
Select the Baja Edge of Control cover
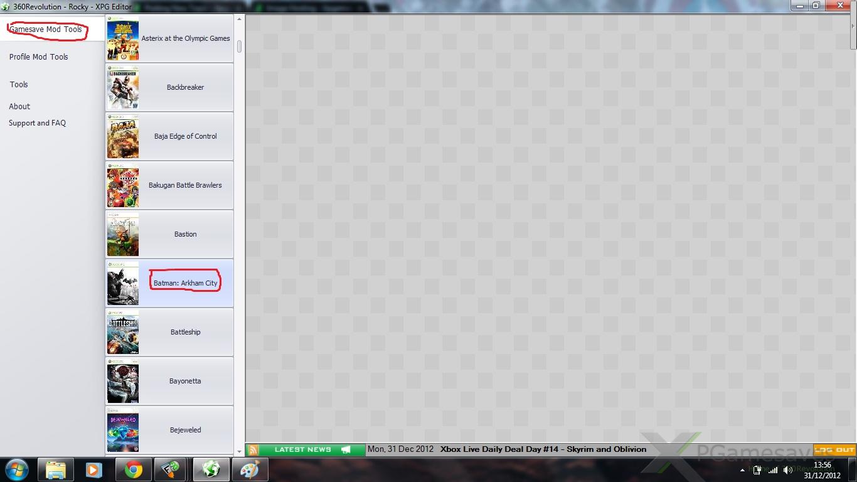123,137
